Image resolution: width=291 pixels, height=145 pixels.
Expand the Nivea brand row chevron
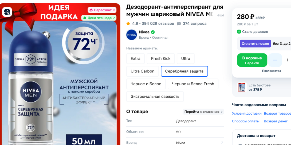tap(222, 143)
